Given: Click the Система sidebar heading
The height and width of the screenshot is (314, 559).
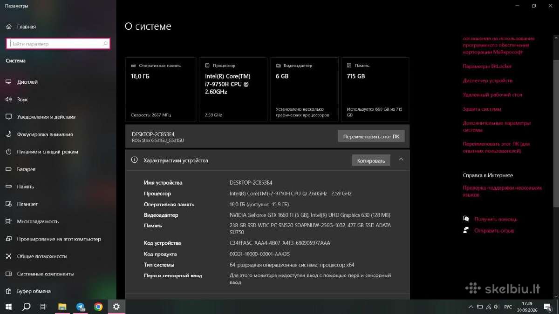Looking at the screenshot, I should tap(16, 61).
